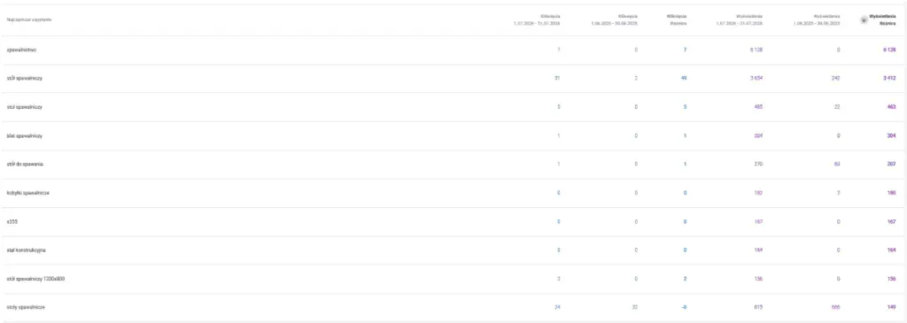Click impressions difference value 463
Screen dimensions: 907x323
point(892,107)
